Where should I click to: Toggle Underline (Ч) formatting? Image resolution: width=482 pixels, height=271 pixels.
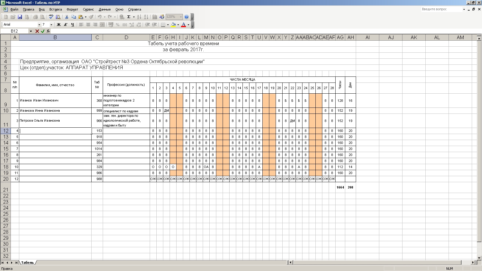pyautogui.click(x=73, y=25)
